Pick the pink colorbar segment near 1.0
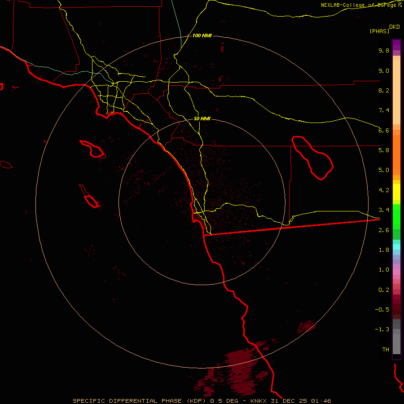Viewport: 404px width, 404px height. click(396, 272)
